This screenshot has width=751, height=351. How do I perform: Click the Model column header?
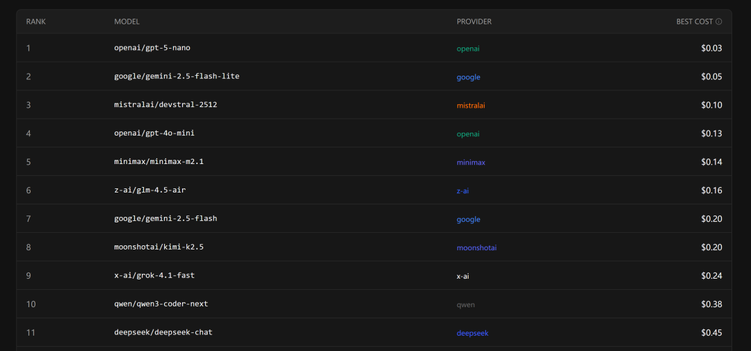coord(127,22)
